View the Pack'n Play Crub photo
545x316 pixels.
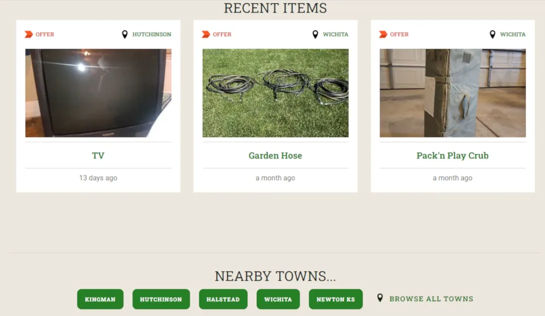[x=452, y=93]
